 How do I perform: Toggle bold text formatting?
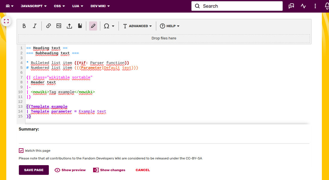point(24,26)
